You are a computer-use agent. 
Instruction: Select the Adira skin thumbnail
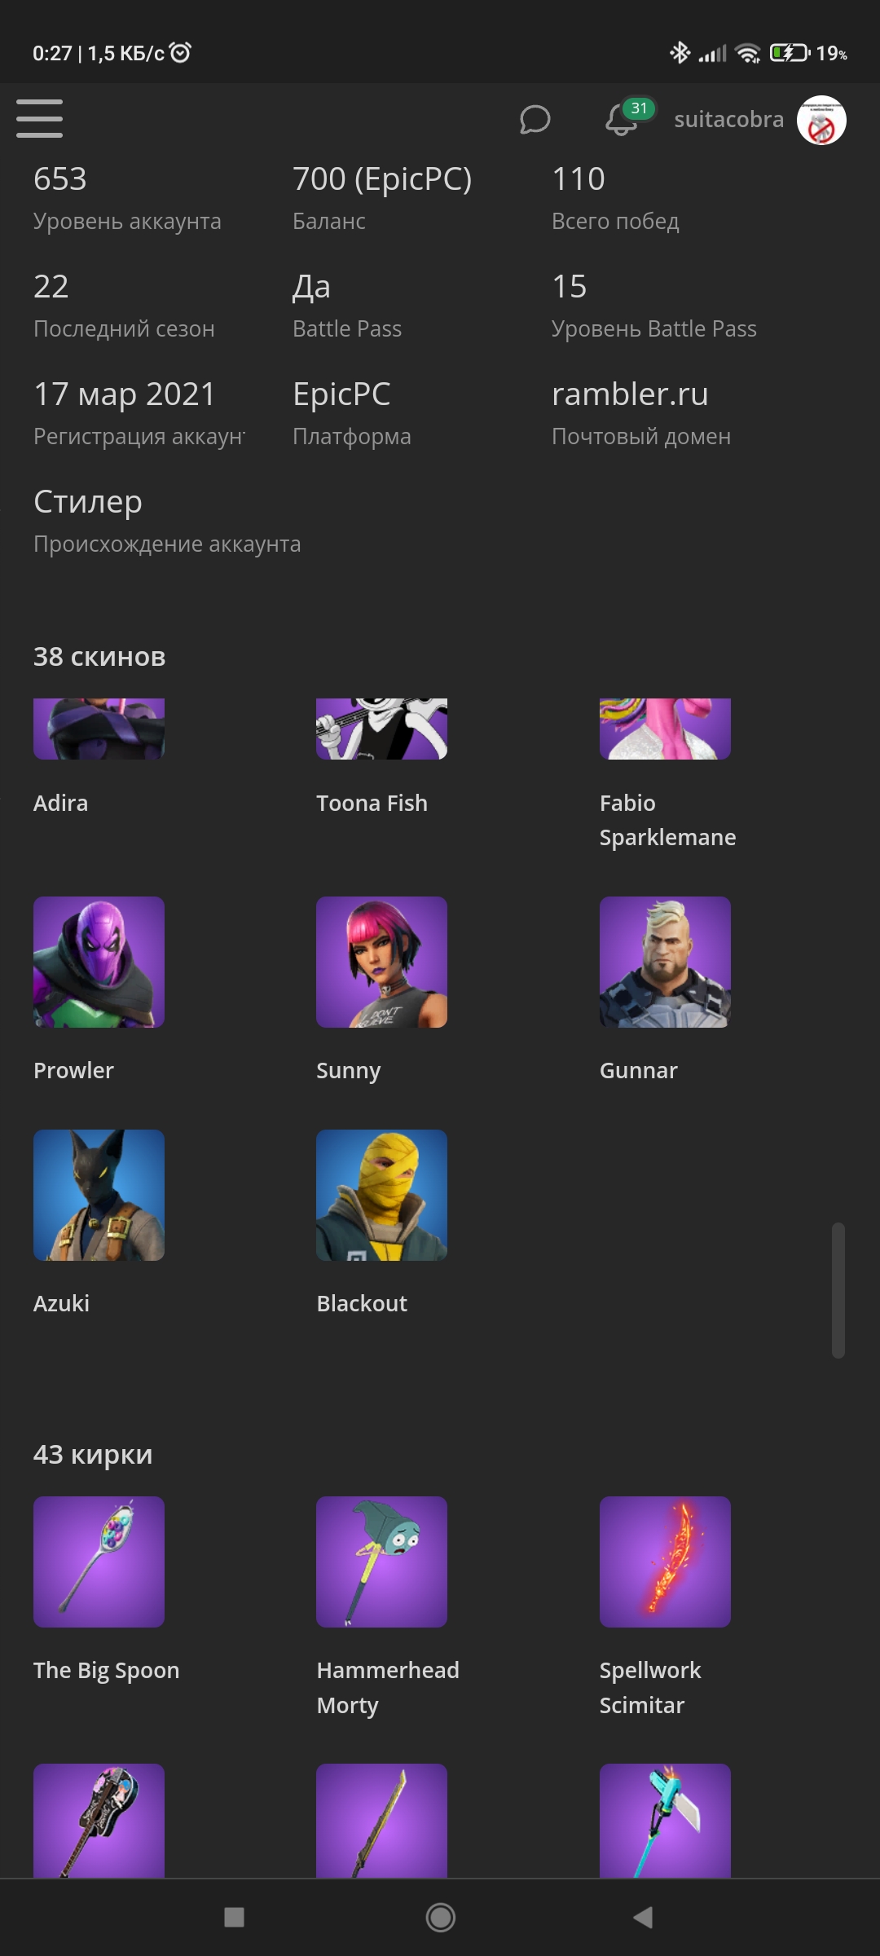pos(99,729)
